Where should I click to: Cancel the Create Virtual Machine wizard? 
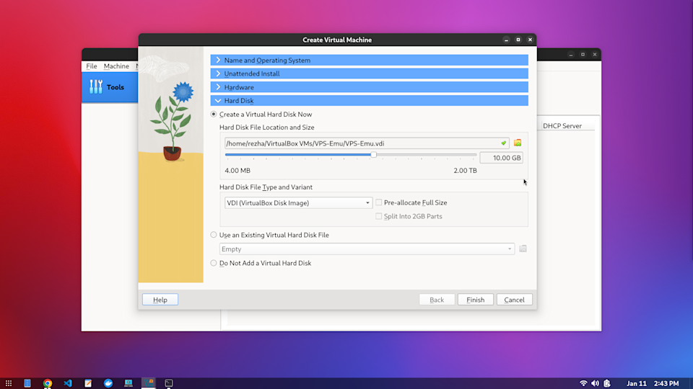pos(515,300)
